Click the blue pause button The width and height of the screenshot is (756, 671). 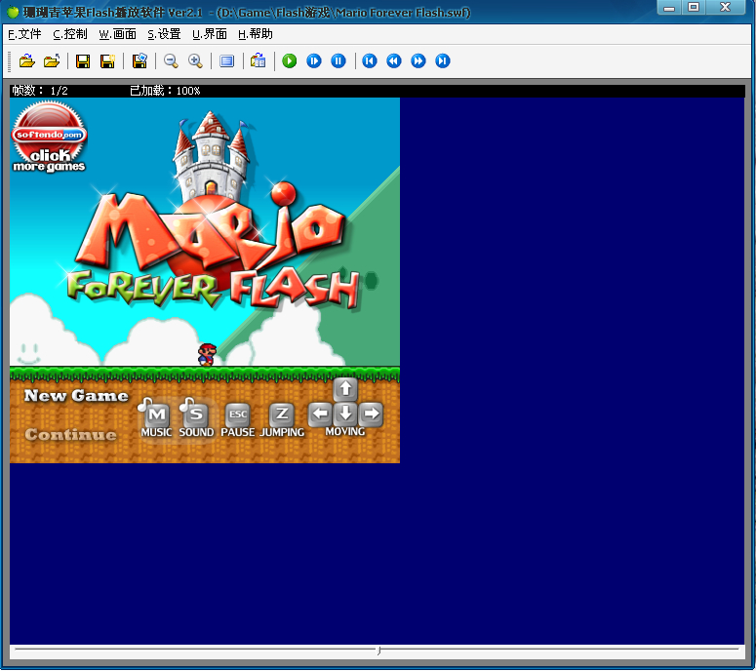tap(338, 61)
